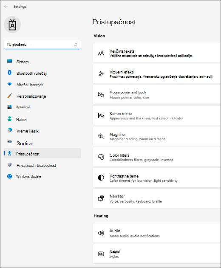221x268 pixels.
Task: Click the Narrator icon
Action: (x=101, y=198)
